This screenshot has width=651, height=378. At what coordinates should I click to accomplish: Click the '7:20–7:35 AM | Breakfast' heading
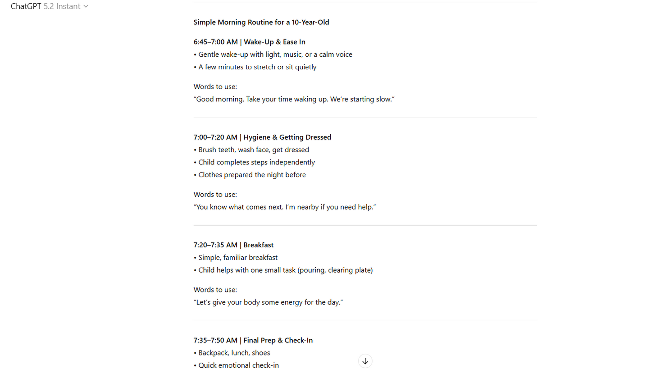coord(233,245)
